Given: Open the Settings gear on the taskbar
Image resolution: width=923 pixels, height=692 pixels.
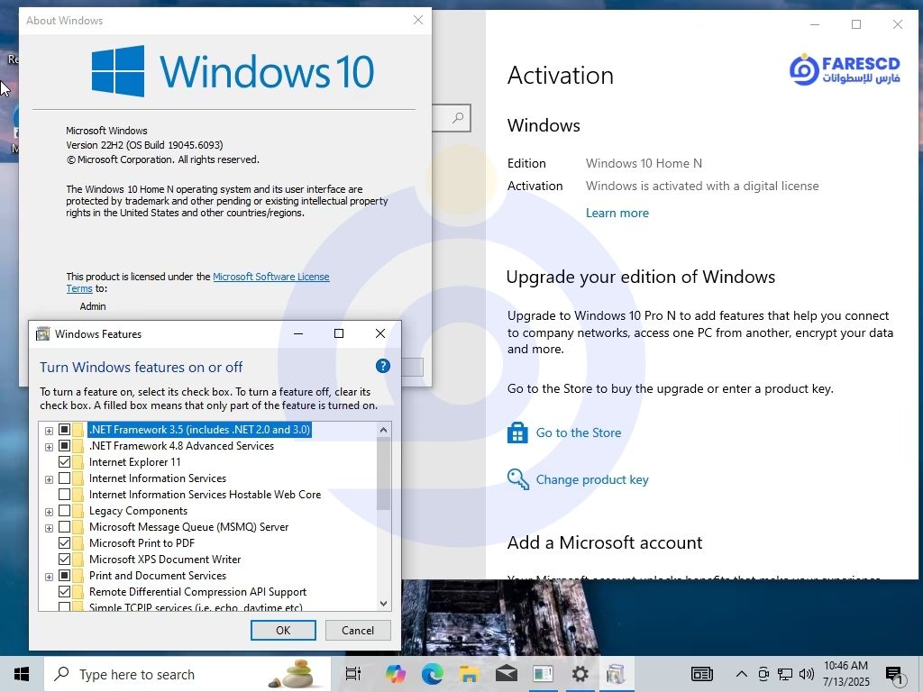Looking at the screenshot, I should 580,674.
